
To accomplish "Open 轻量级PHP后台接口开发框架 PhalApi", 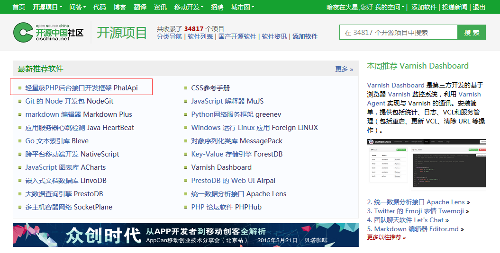I will (82, 88).
